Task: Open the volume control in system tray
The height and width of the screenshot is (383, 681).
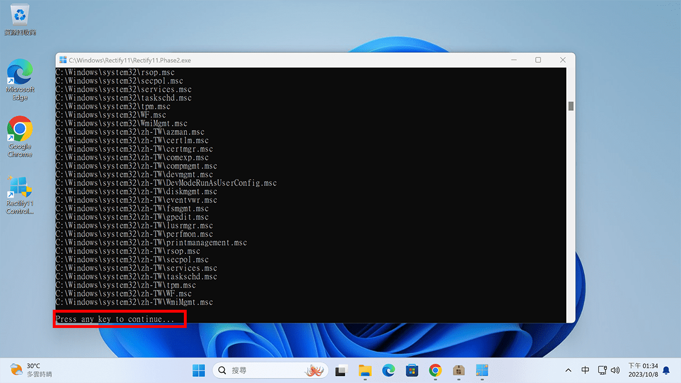Action: (x=615, y=371)
